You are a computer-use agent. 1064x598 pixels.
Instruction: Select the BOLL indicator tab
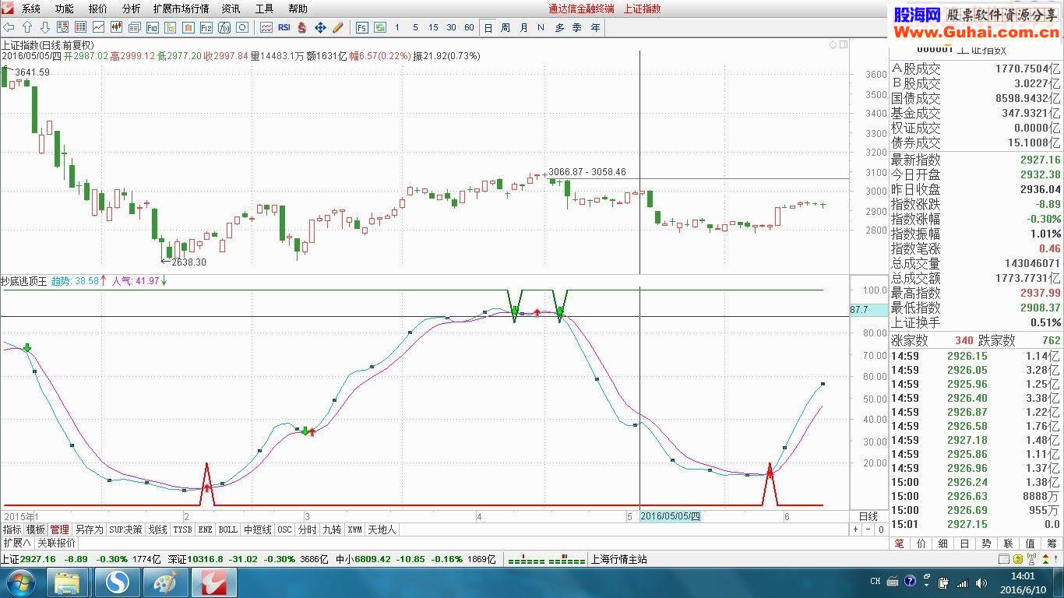(228, 529)
